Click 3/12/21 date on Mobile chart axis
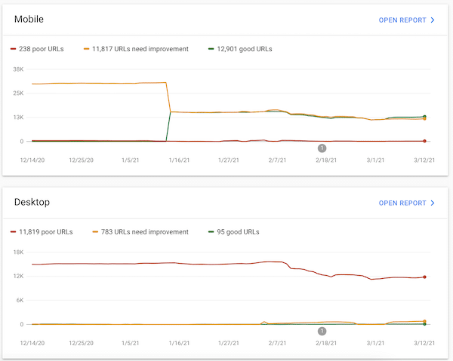453x361 pixels. tap(424, 161)
